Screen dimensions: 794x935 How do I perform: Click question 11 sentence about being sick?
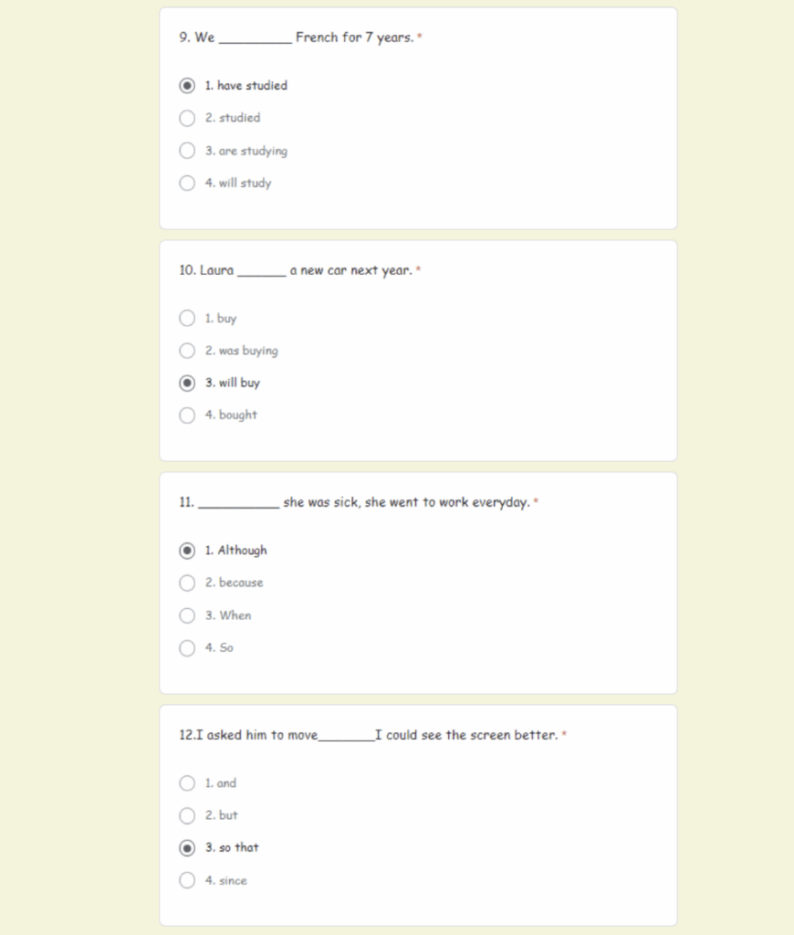pos(355,503)
